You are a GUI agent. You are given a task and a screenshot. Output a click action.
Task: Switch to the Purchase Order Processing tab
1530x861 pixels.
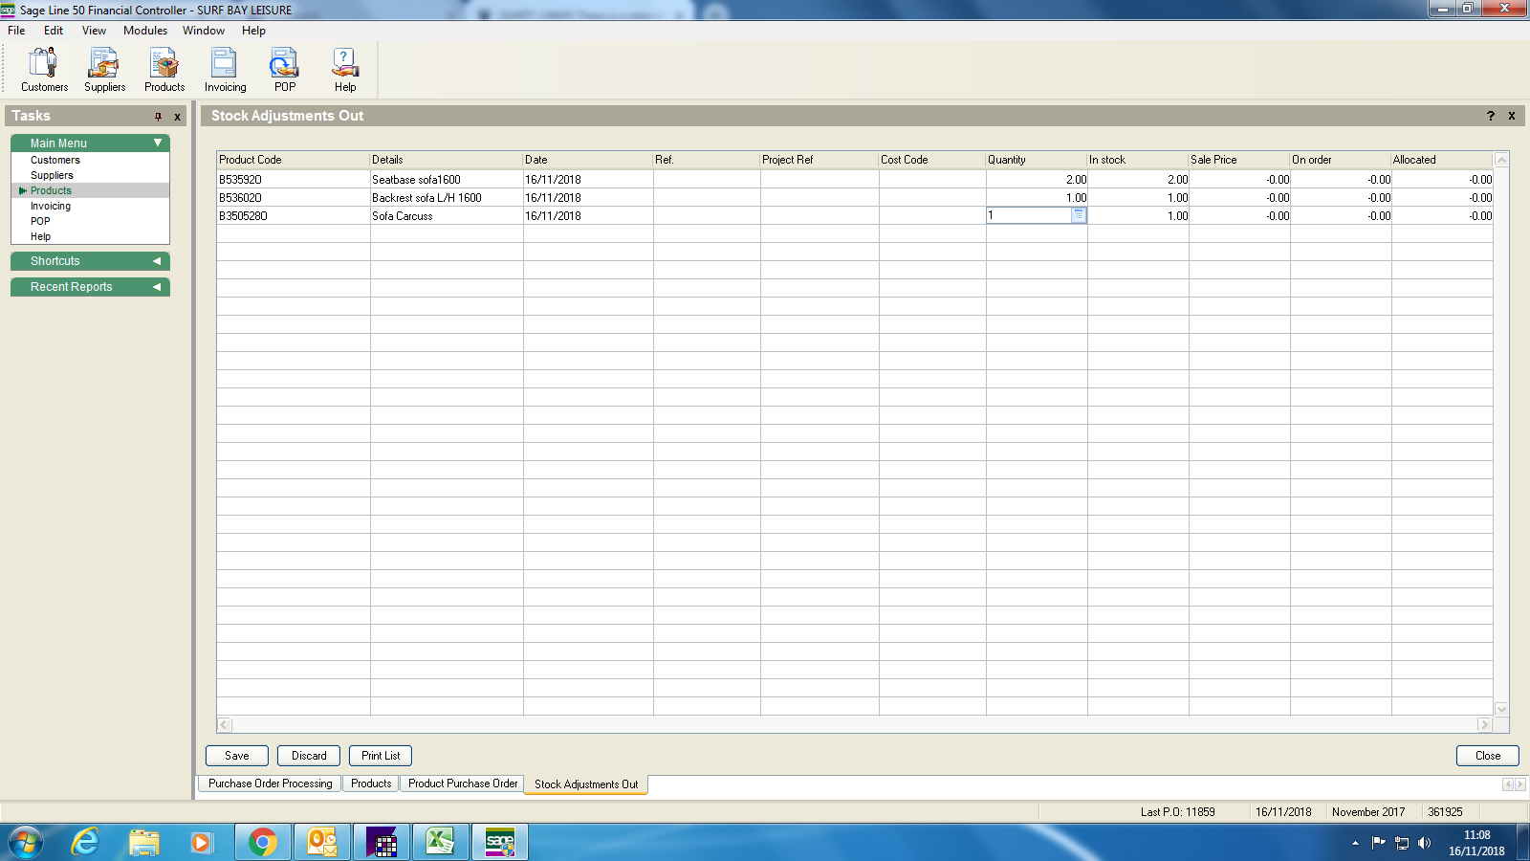[271, 784]
